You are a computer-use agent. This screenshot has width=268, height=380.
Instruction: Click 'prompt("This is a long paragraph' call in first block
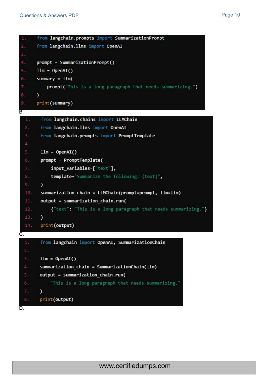122,87
